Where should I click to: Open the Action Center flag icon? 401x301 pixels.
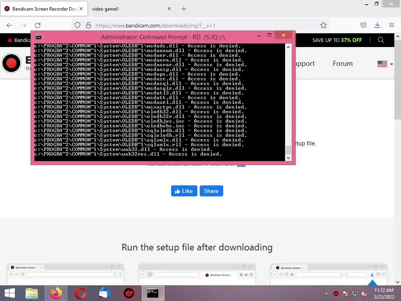[x=345, y=294]
